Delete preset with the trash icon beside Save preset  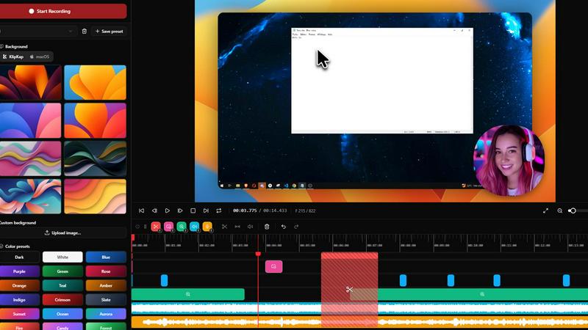(85, 32)
